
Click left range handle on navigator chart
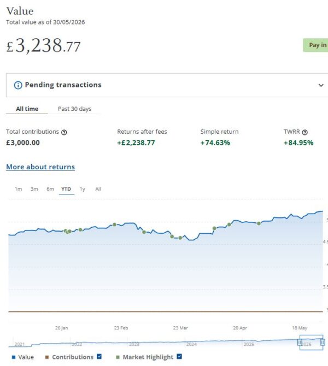300,343
